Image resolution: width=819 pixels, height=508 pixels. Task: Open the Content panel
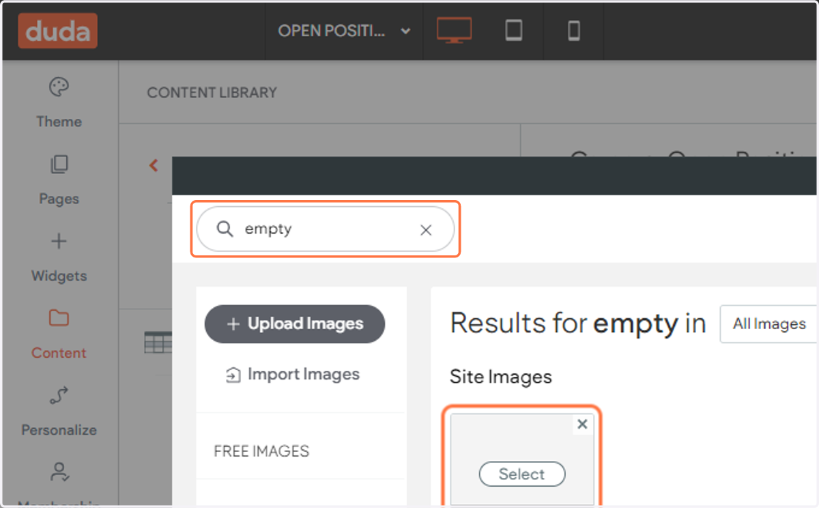coord(59,335)
